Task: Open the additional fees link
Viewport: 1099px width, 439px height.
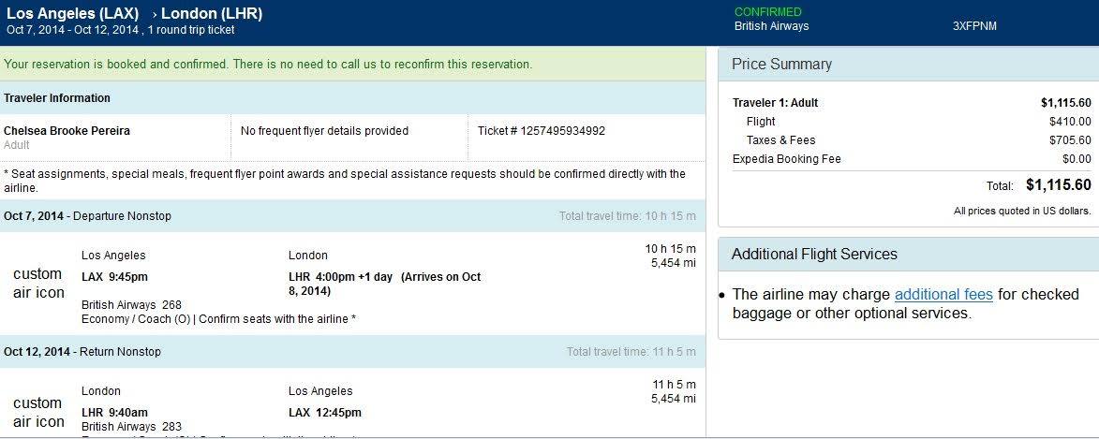Action: 943,294
